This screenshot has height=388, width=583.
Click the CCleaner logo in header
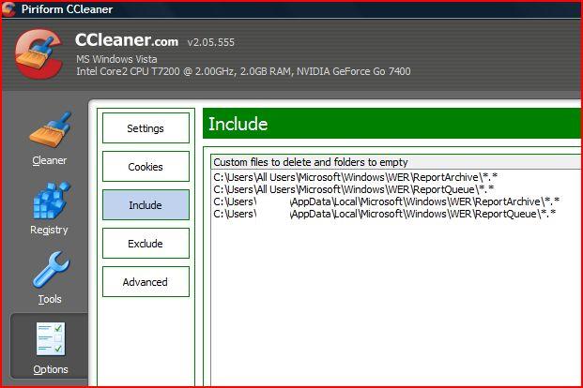tap(38, 53)
